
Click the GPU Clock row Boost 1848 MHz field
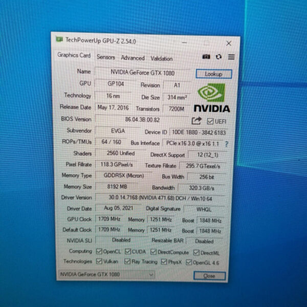click(210, 221)
